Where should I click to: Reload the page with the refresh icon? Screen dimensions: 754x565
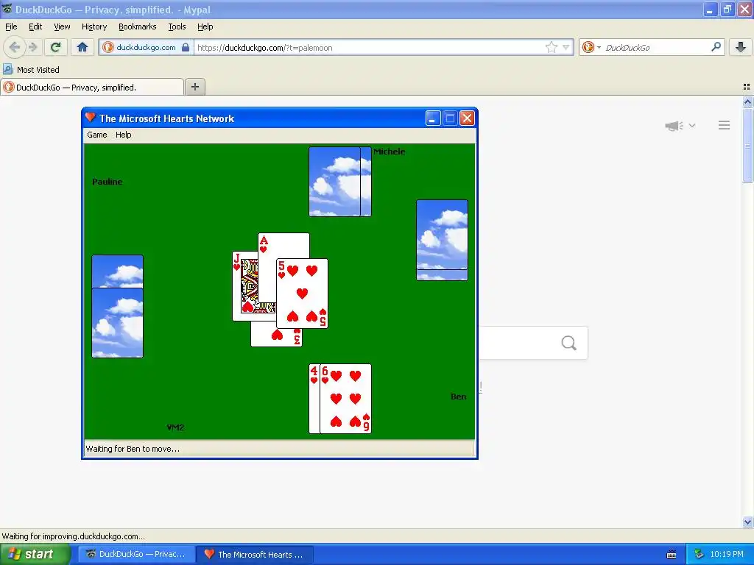point(55,47)
